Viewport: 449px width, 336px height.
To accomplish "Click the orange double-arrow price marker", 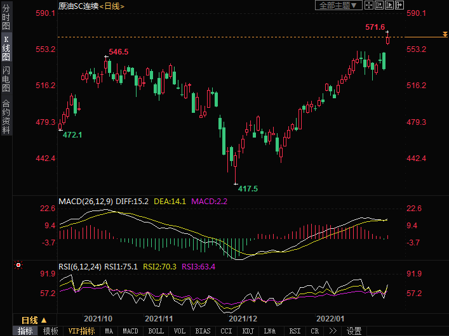I will pyautogui.click(x=445, y=34).
